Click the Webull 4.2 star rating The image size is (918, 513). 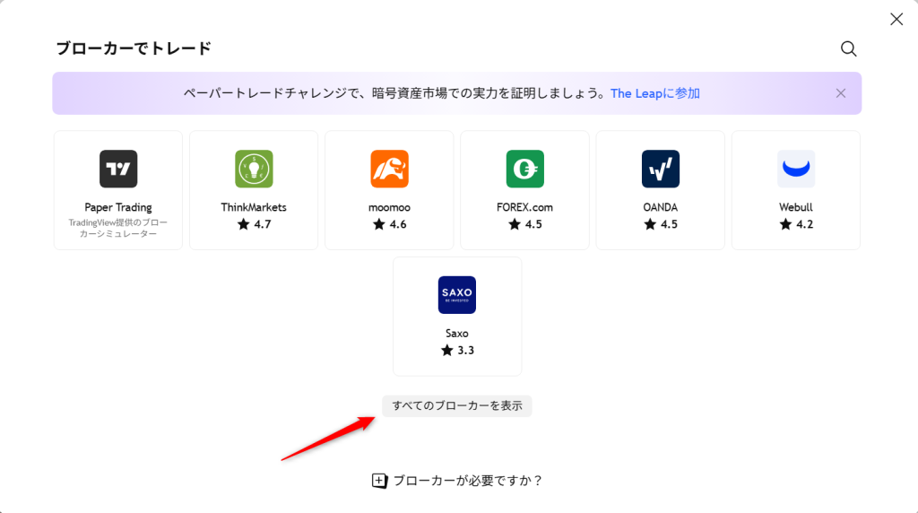(x=796, y=224)
